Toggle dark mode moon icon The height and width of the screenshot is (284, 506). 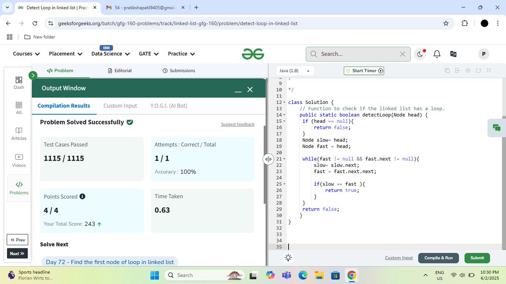(420, 54)
